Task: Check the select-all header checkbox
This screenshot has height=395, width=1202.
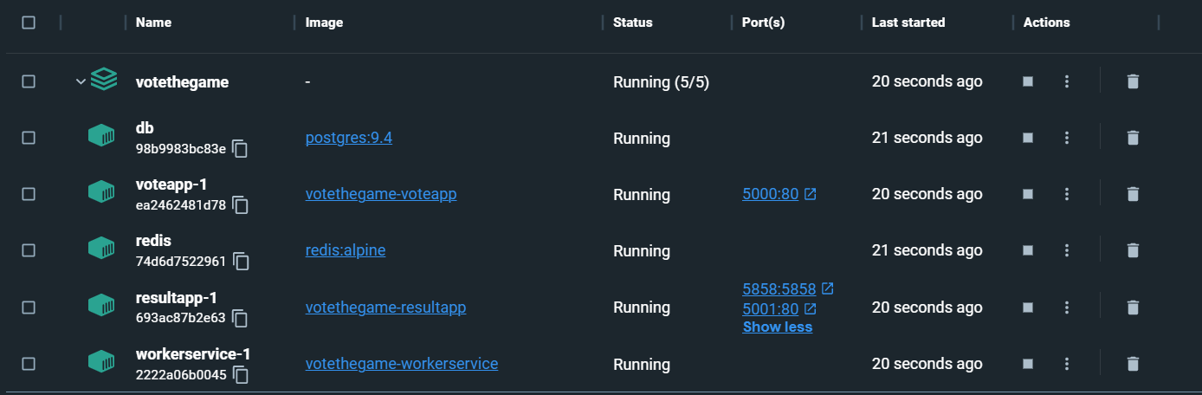Action: (x=29, y=23)
